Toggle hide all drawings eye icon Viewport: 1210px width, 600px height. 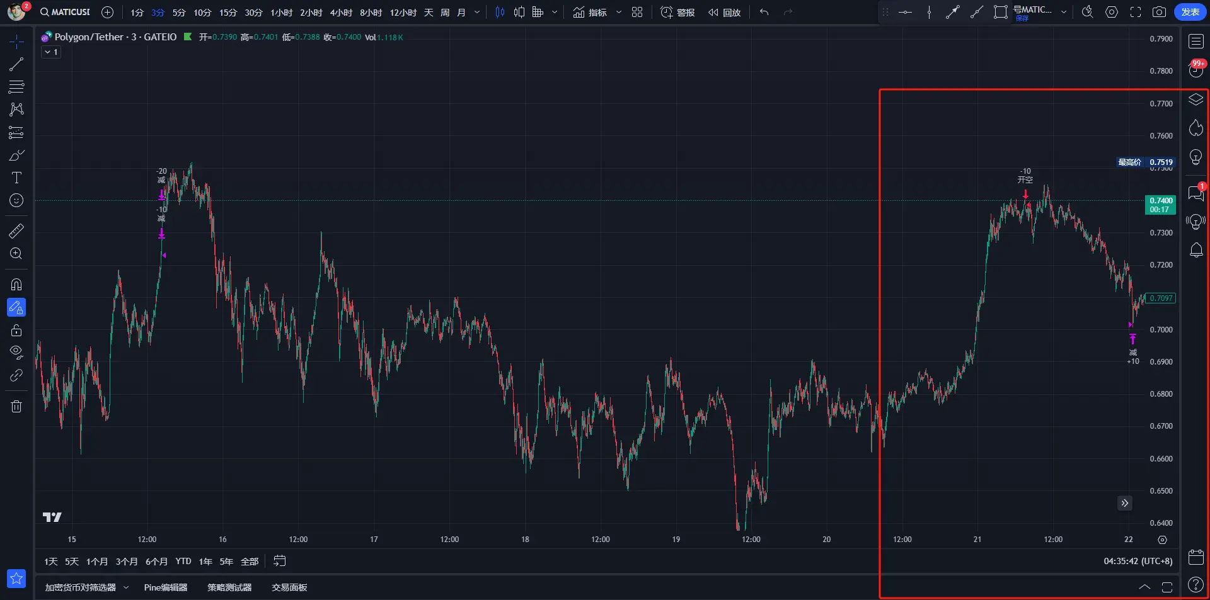point(16,352)
